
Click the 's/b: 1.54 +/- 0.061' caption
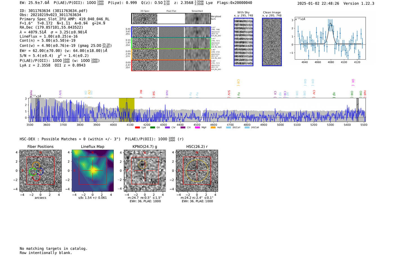93,198
